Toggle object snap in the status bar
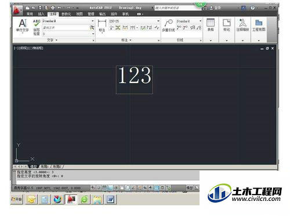Screen dimensions: 290x216 (122, 188)
